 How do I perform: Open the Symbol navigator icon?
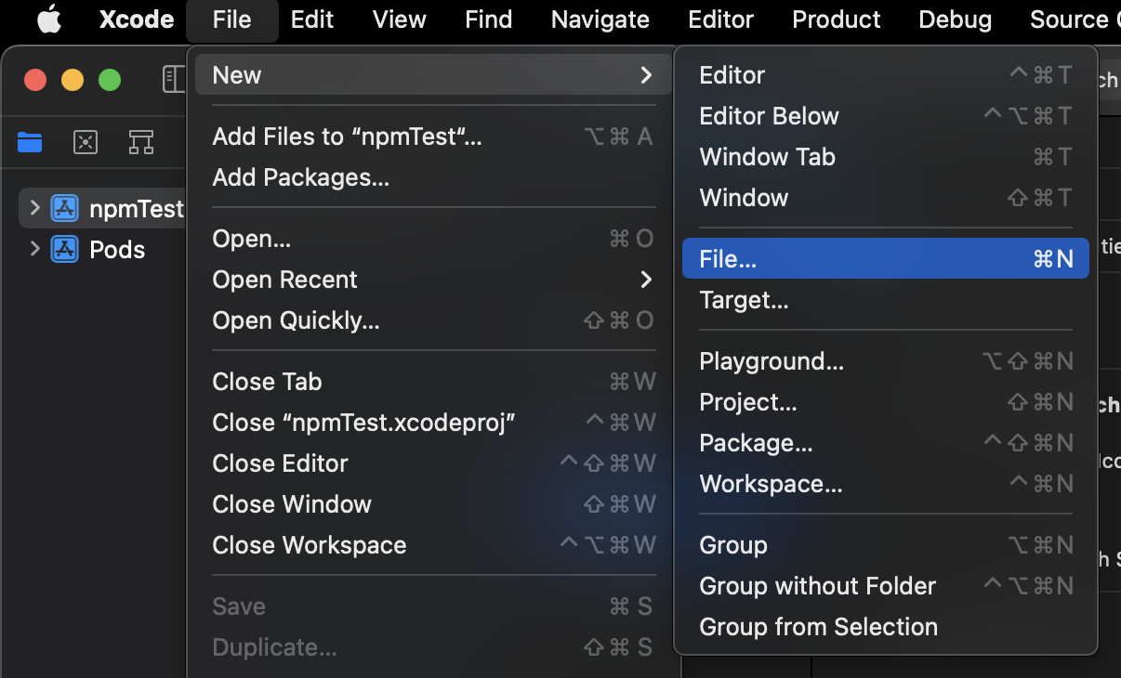[141, 142]
